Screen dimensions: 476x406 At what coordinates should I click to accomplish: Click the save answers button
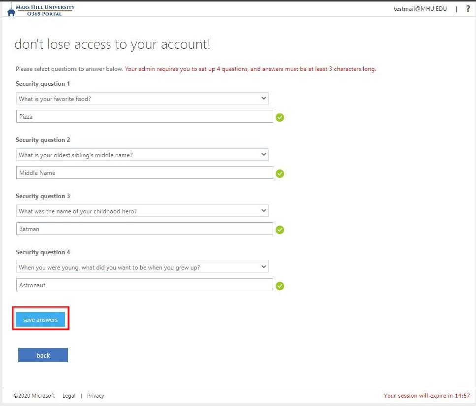[40, 319]
